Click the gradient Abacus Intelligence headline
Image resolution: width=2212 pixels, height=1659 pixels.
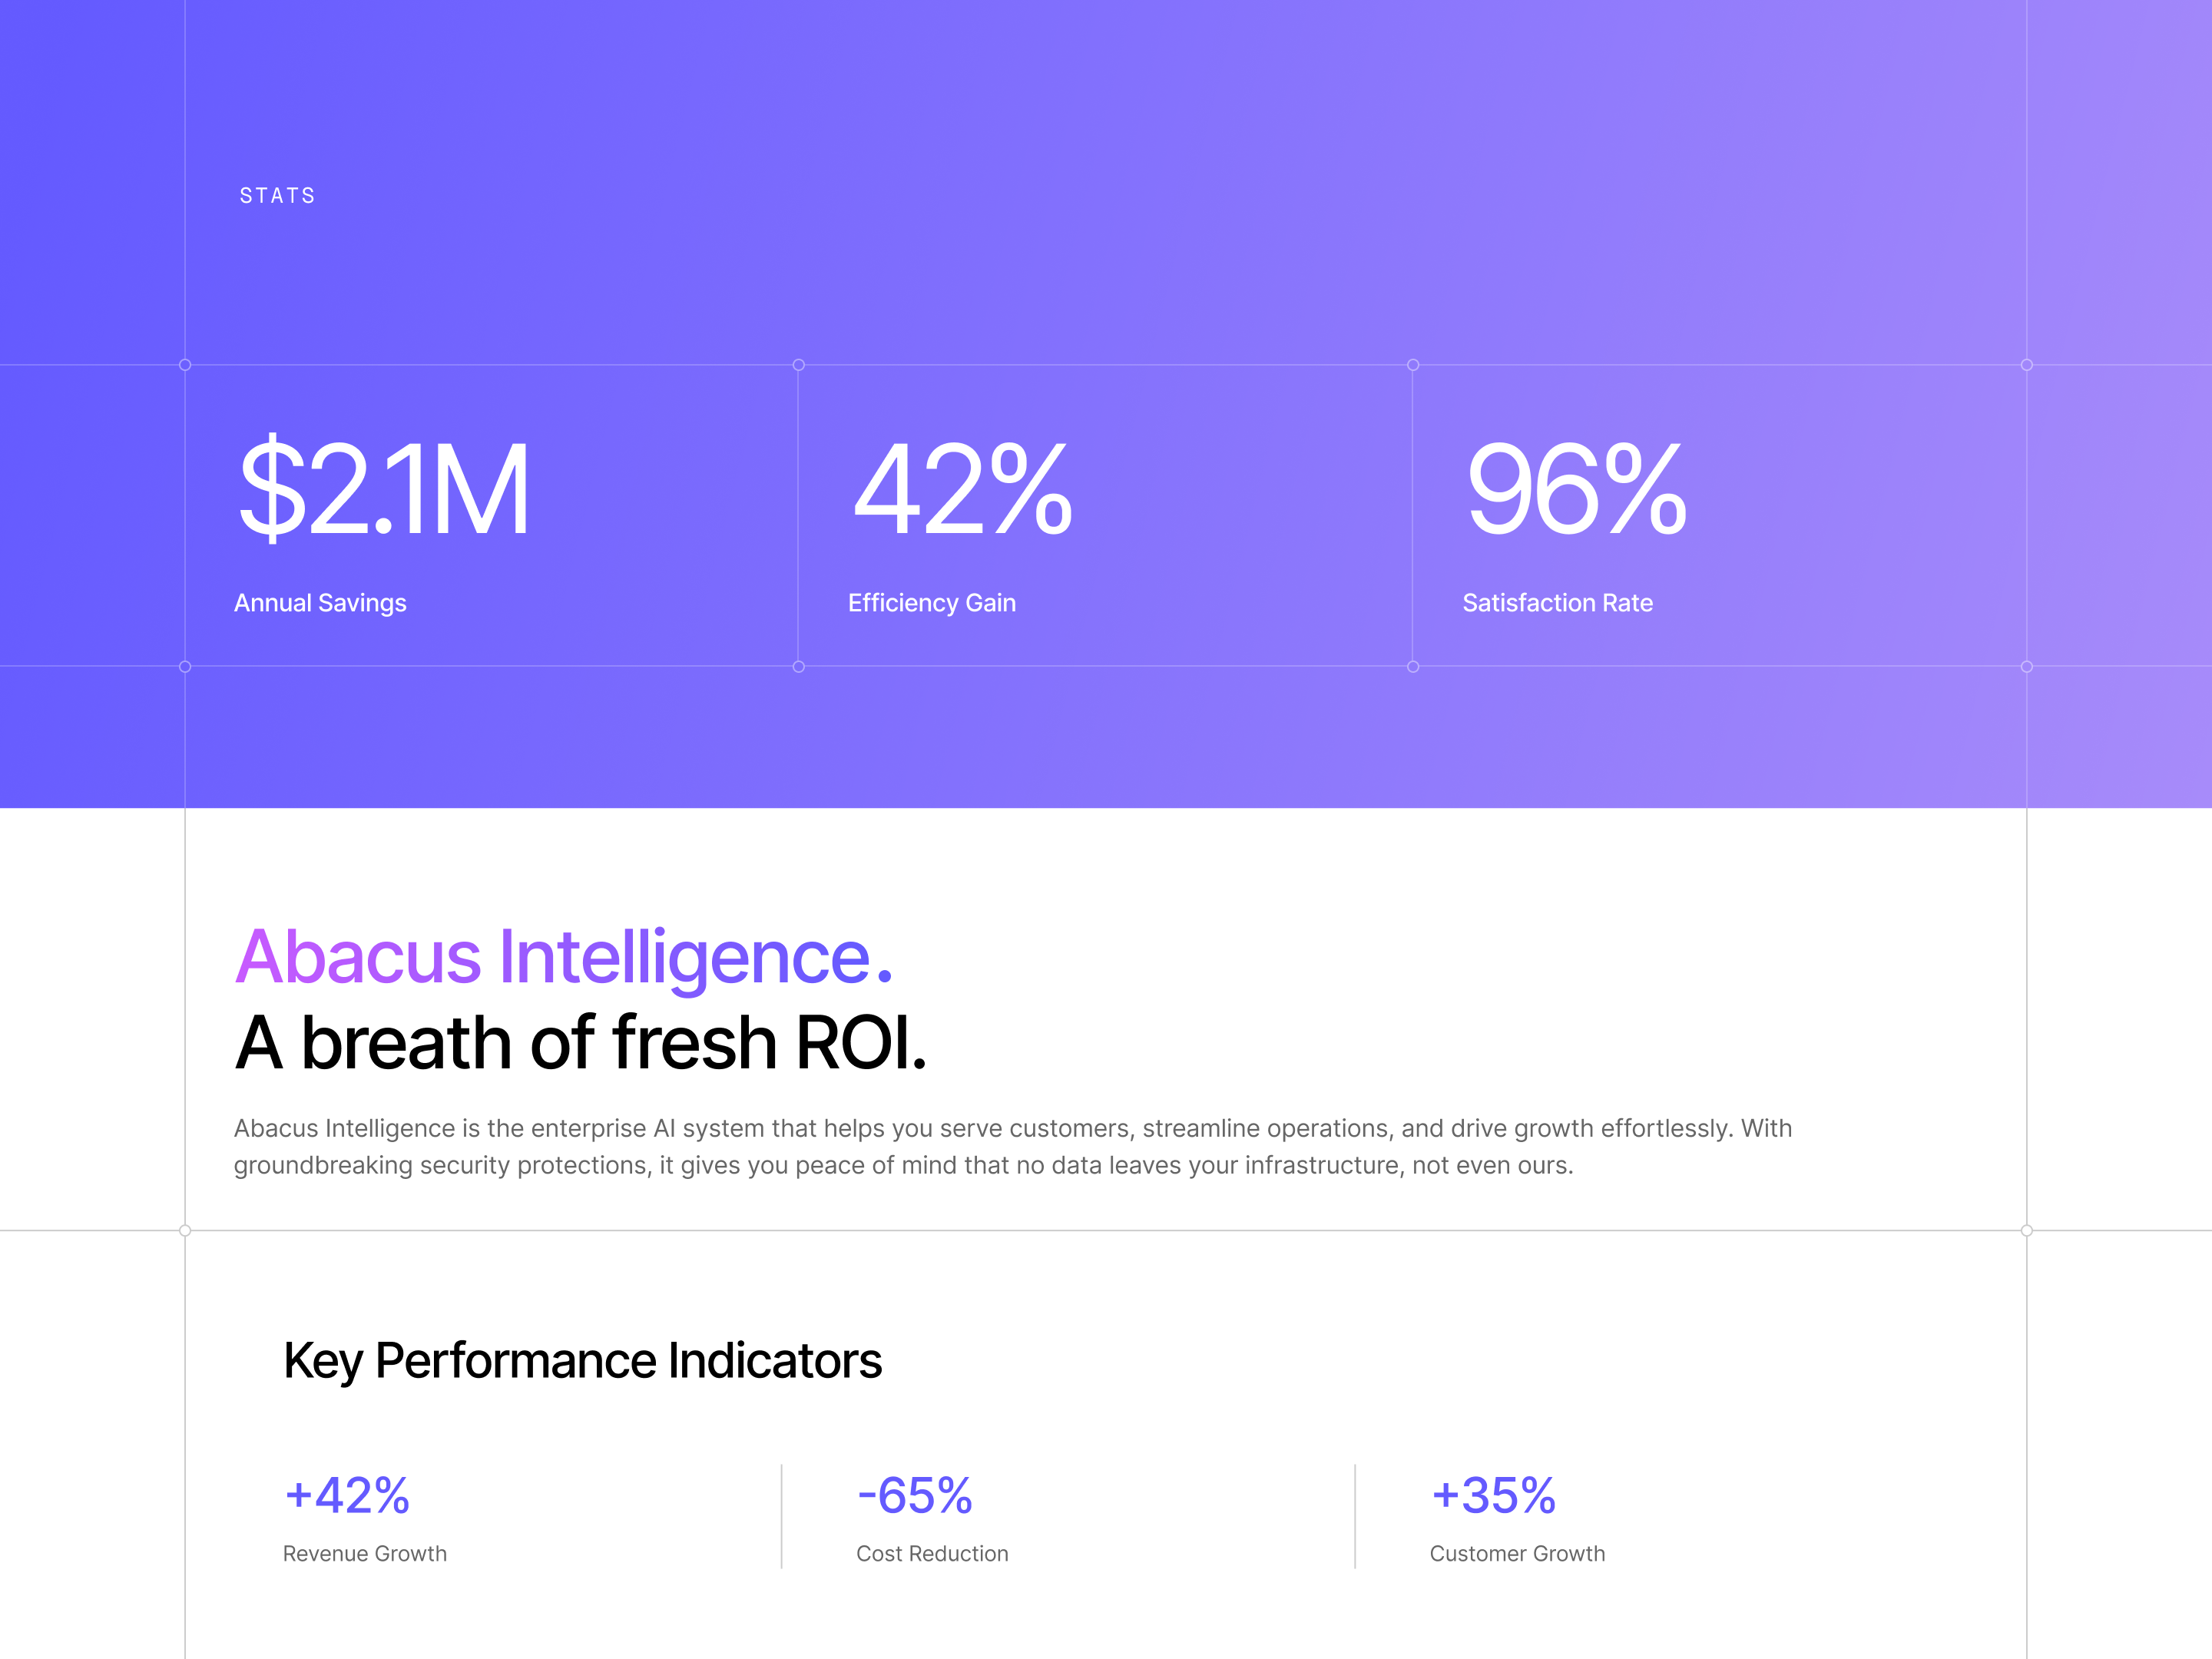(x=563, y=957)
